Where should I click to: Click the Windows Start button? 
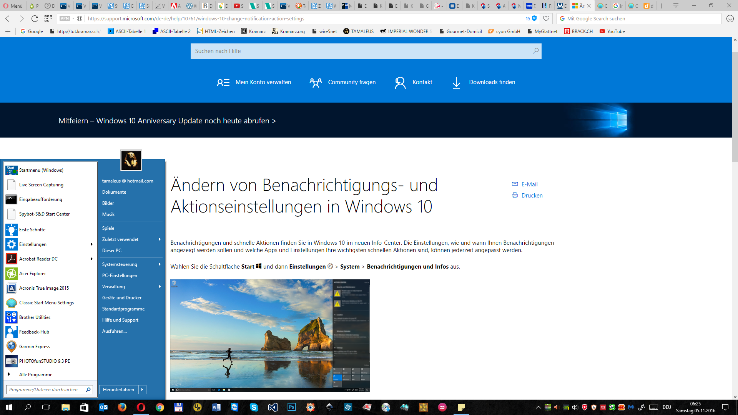click(9, 407)
